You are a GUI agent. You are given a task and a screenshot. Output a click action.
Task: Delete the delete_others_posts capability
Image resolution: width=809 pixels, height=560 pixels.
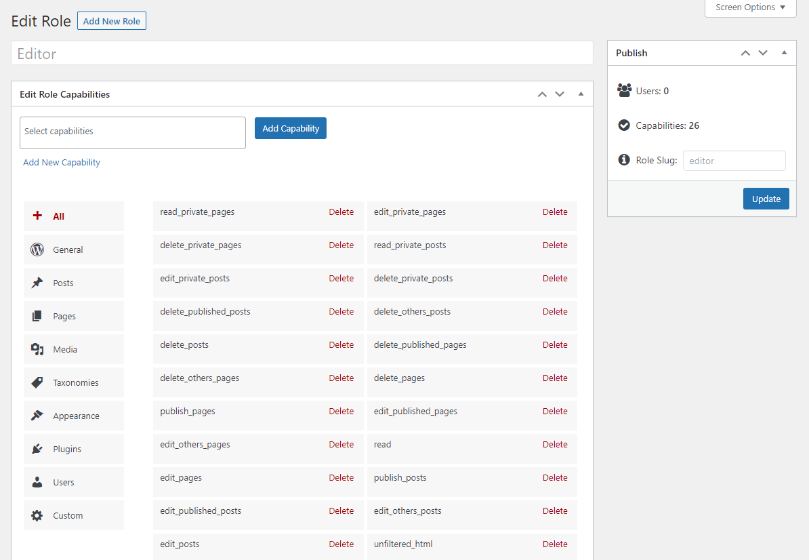555,312
